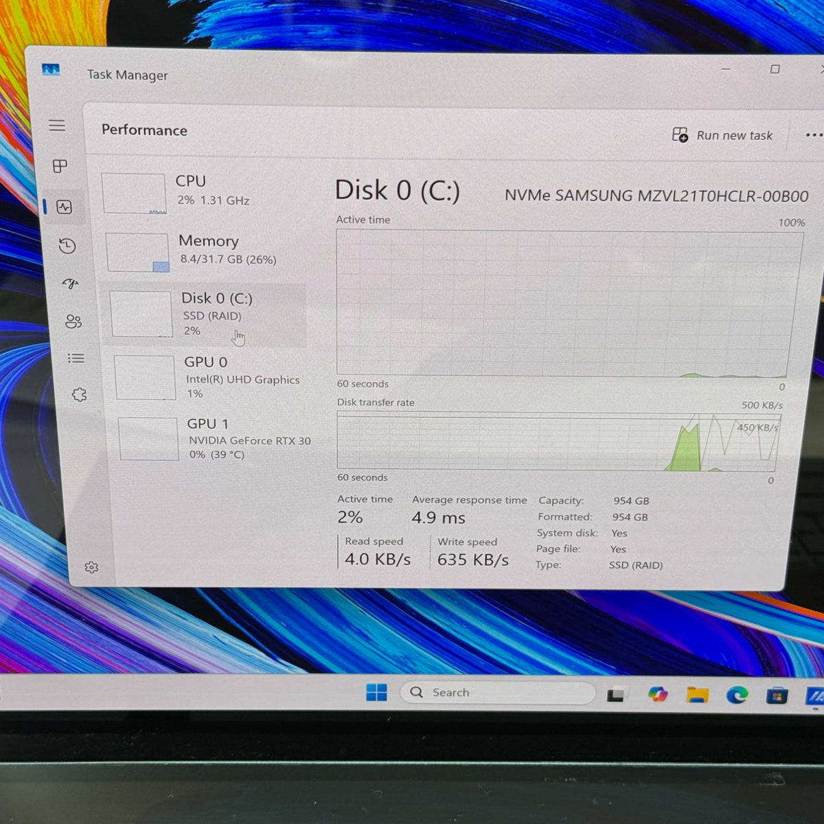Select the Memory performance item
Screen dimensions: 824x824
tap(203, 251)
